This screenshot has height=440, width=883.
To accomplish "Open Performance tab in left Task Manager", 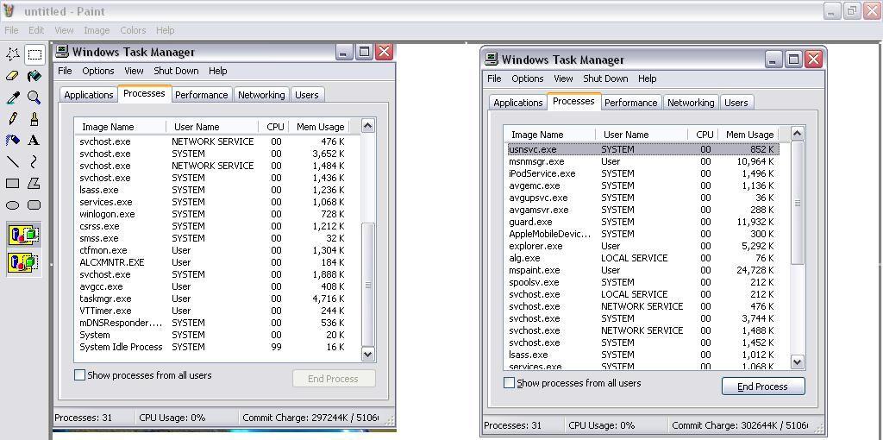I will tap(202, 95).
